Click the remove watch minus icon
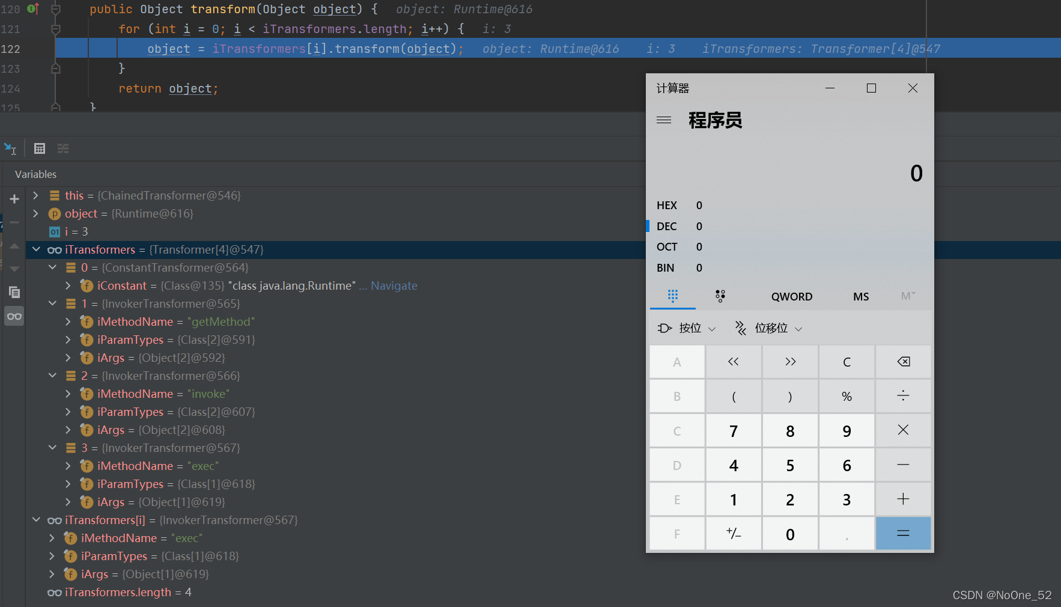 (14, 222)
